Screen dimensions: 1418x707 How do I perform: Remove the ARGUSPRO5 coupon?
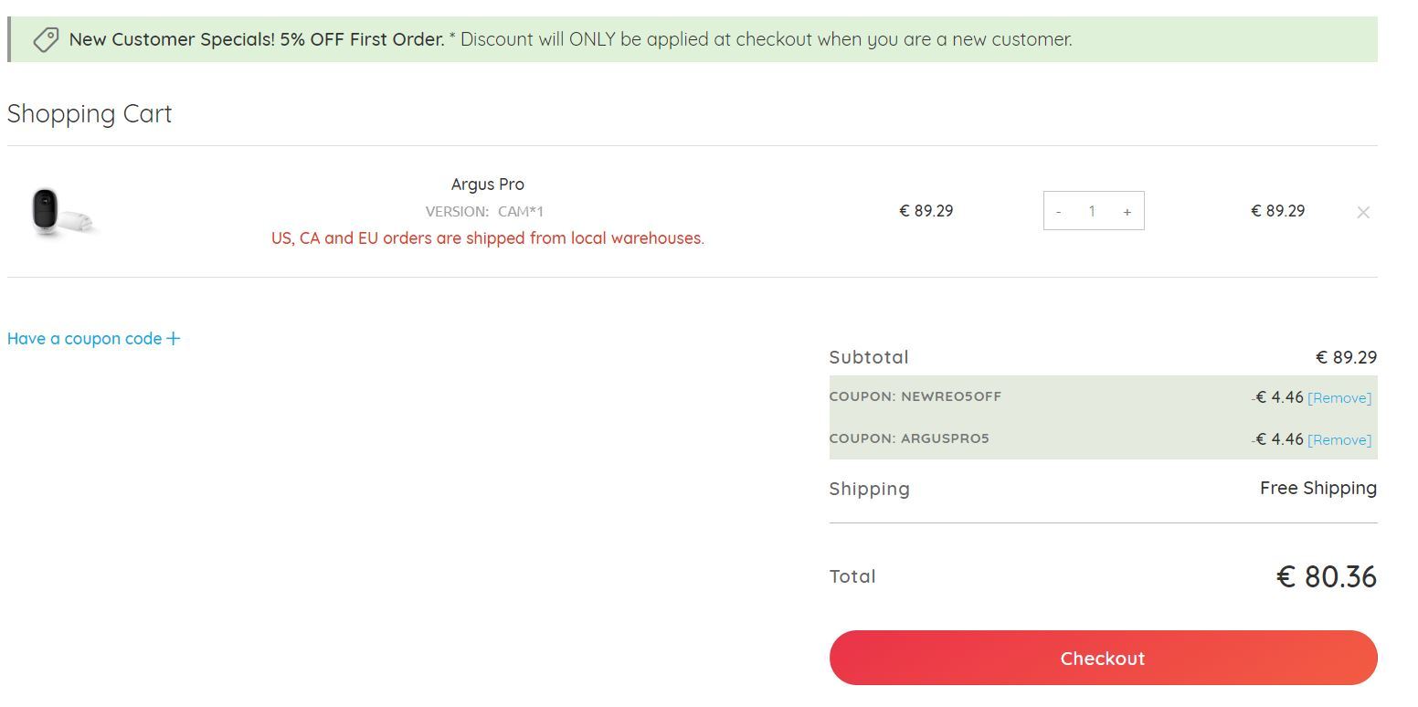[x=1339, y=440]
